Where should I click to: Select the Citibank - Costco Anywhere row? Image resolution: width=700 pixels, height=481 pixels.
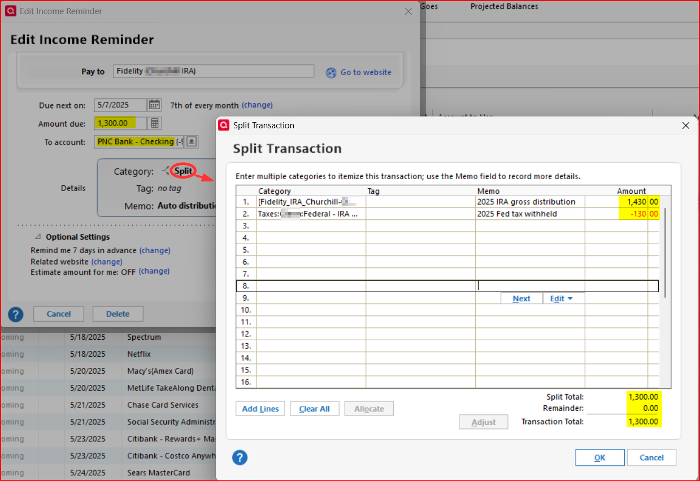point(108,456)
